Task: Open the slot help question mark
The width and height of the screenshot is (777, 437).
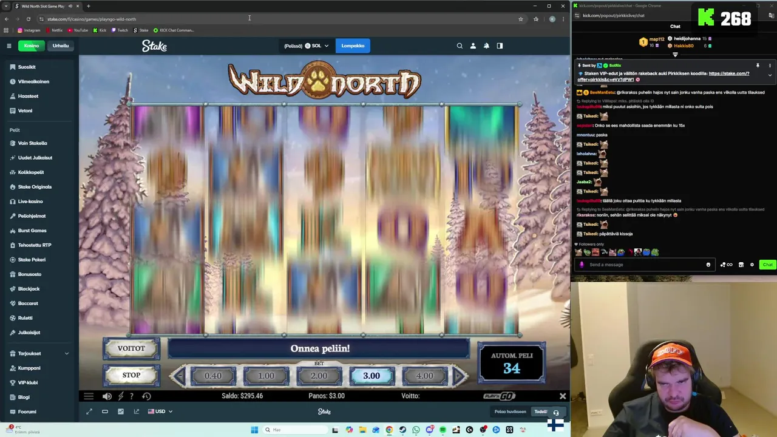Action: point(132,396)
